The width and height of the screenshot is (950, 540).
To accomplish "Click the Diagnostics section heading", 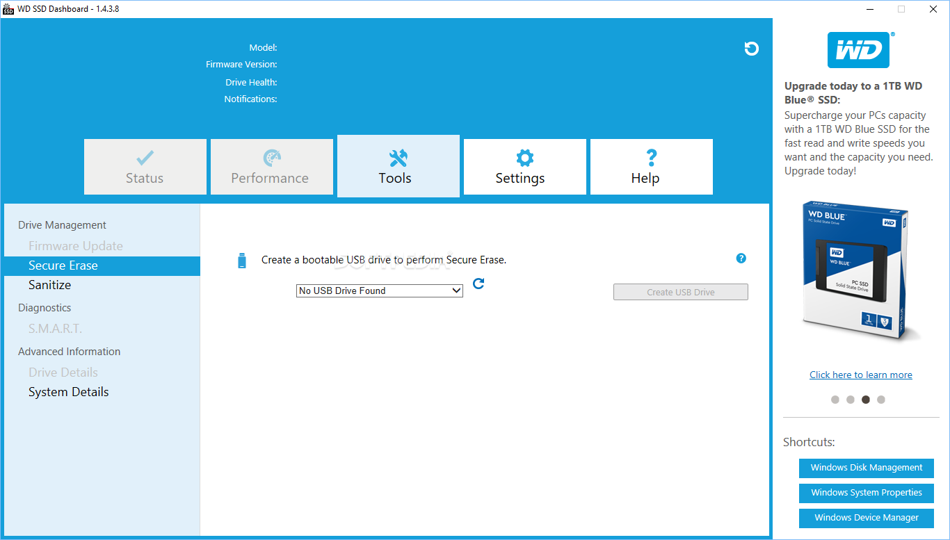I will (45, 308).
